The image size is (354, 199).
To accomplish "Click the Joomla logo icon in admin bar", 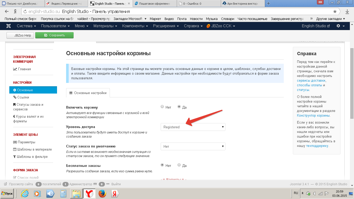I will [x=9, y=26].
